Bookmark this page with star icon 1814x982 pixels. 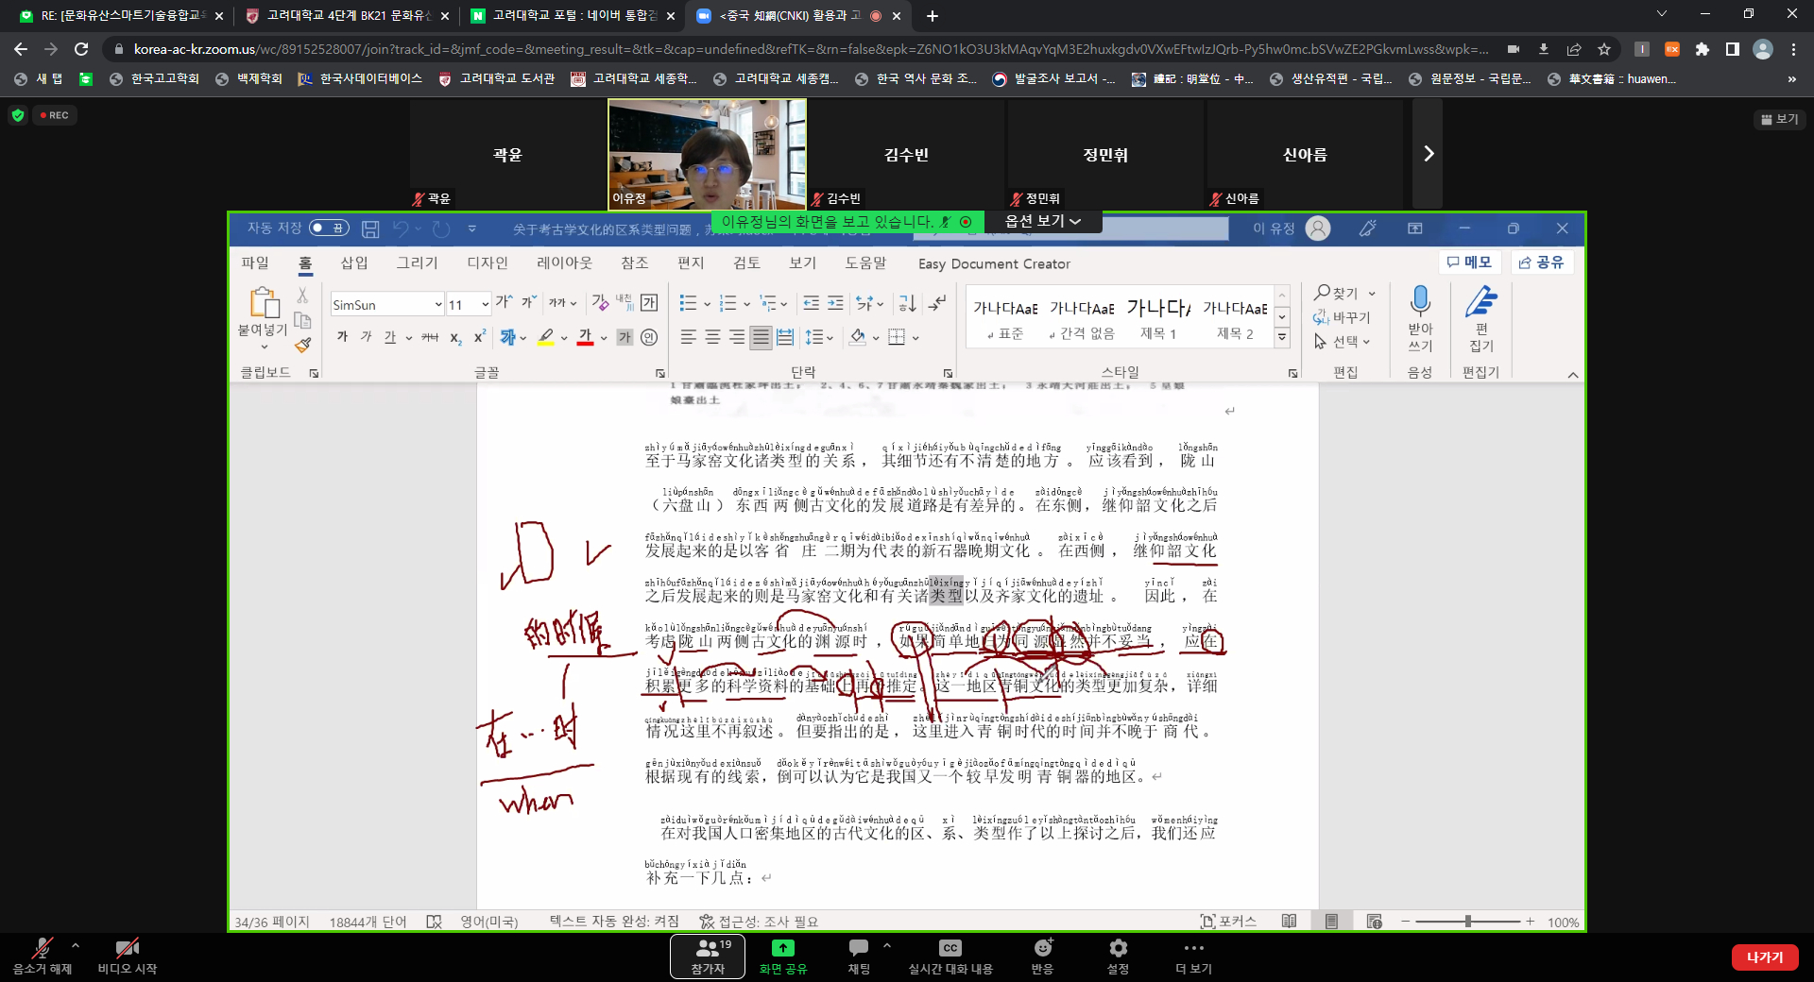[x=1604, y=49]
